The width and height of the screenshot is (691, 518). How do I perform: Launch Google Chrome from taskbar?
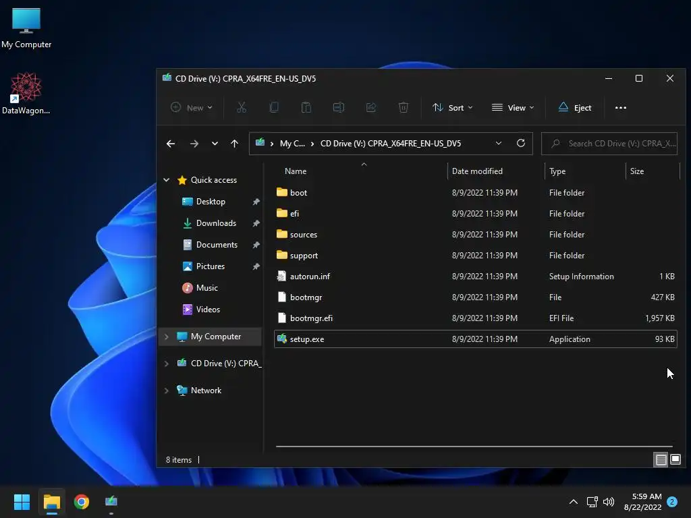tap(82, 502)
